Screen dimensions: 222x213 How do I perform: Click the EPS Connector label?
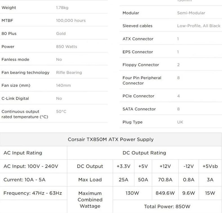[x=138, y=52]
